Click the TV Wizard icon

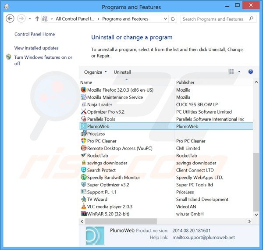click(x=84, y=199)
